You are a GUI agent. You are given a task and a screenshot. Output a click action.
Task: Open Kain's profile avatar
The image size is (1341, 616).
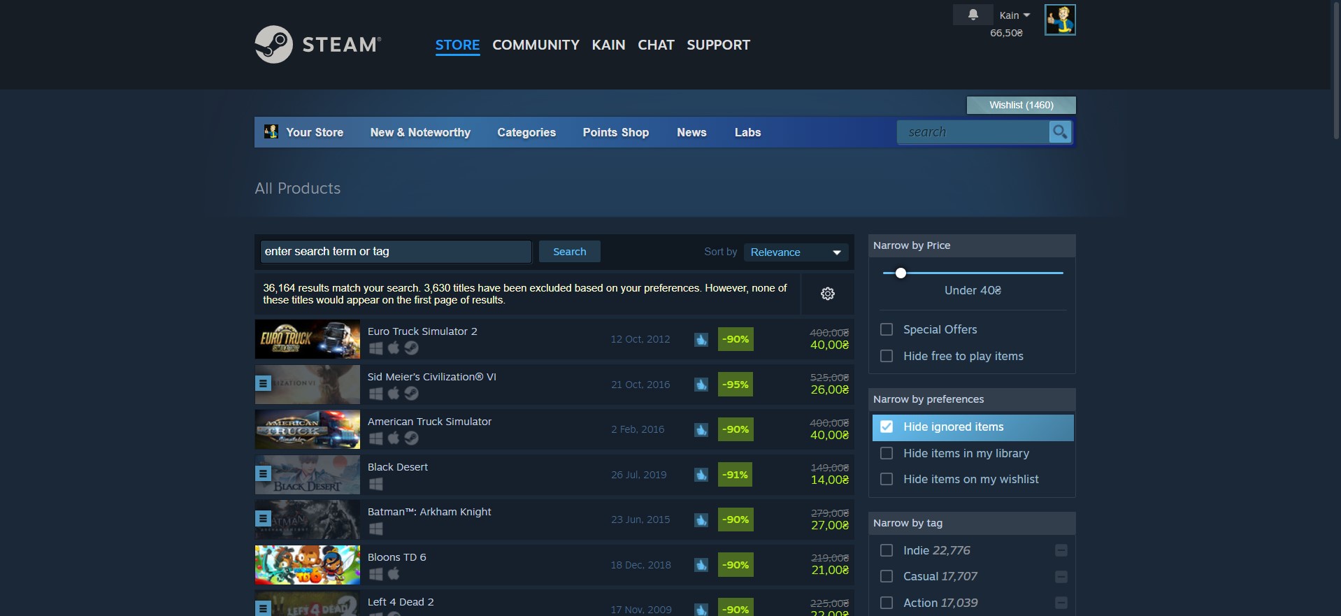(1060, 20)
